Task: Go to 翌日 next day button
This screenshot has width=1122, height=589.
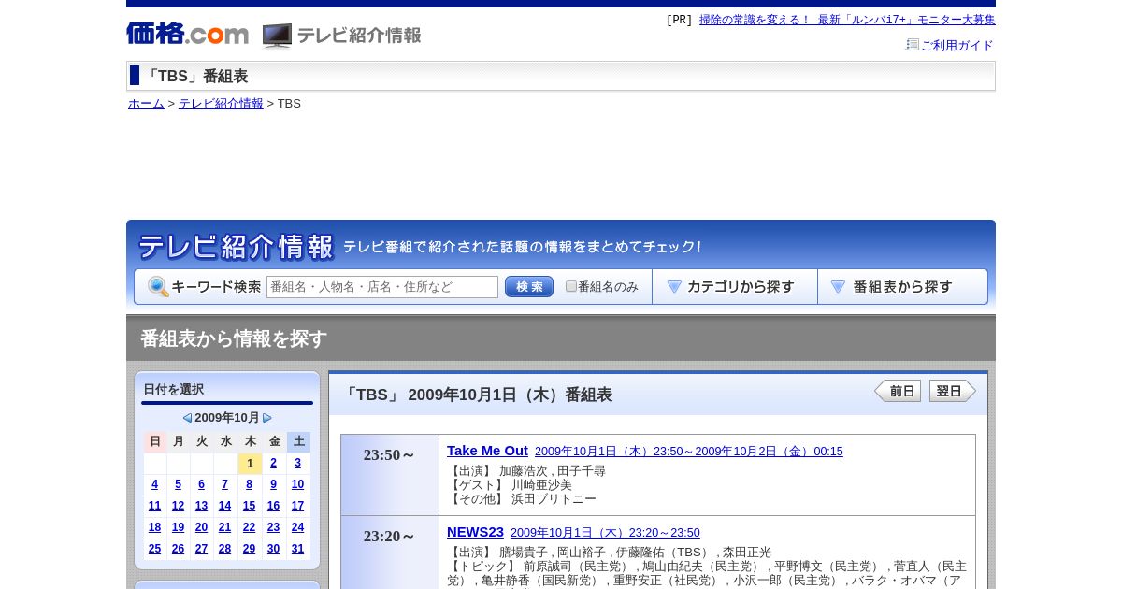Action: [x=952, y=391]
